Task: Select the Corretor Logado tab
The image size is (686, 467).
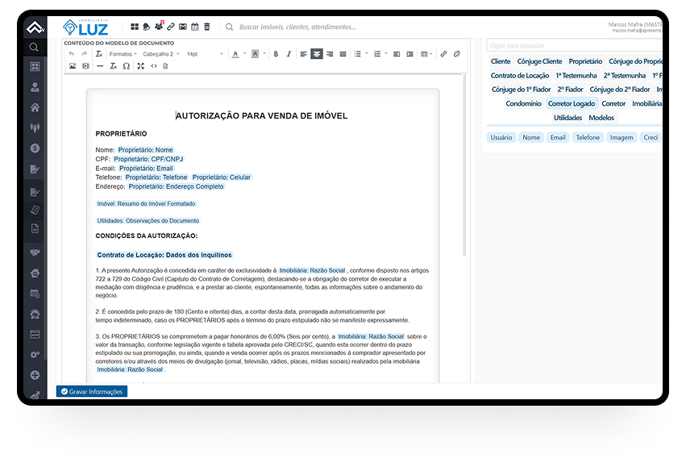Action: (572, 103)
